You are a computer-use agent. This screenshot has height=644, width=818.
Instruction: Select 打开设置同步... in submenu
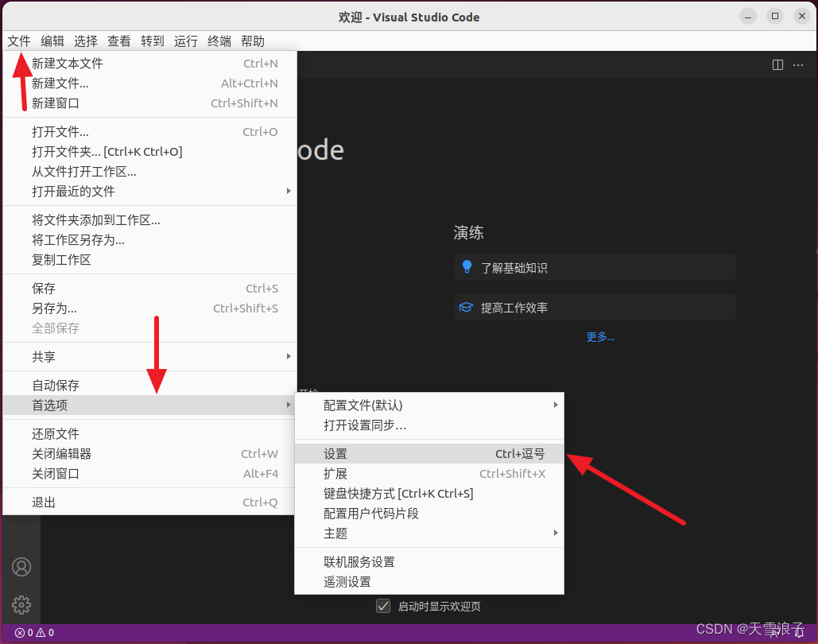(429, 425)
